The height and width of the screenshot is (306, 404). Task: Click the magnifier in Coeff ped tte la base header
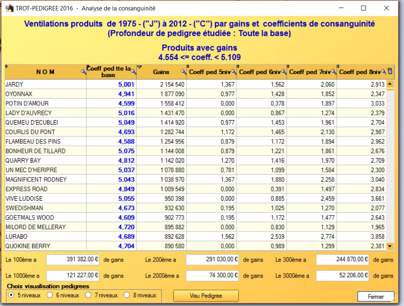(133, 72)
